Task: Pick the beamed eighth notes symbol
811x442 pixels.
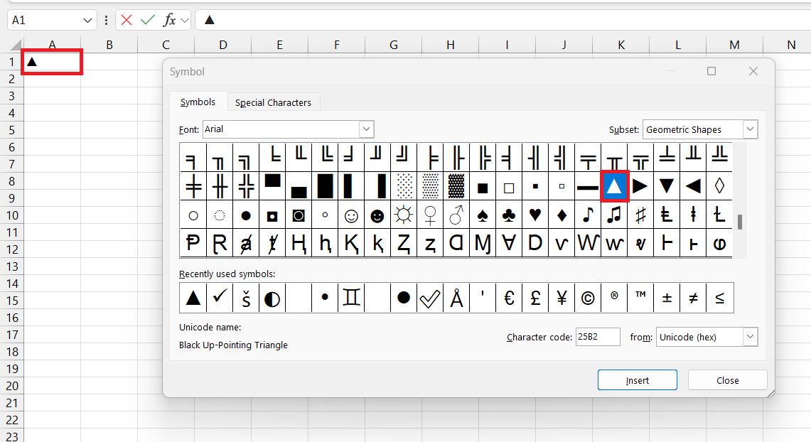Action: pyautogui.click(x=614, y=215)
